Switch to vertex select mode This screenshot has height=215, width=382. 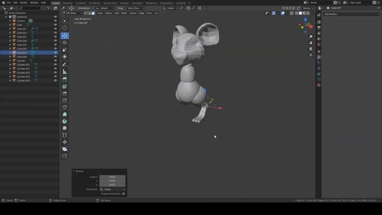coord(86,13)
